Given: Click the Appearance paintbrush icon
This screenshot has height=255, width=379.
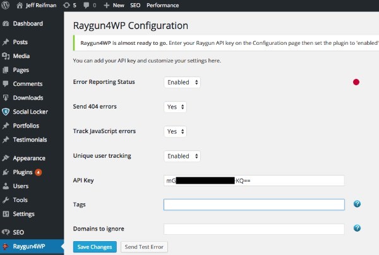Looking at the screenshot, I should (6, 158).
